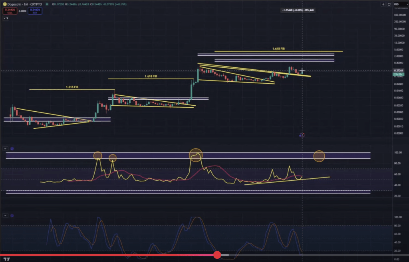The image size is (409, 262).
Task: Click the SELL button showing 0.24426
Action: point(10,11)
